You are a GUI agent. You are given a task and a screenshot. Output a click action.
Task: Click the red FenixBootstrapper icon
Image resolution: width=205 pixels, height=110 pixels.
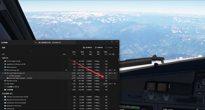tap(8, 76)
